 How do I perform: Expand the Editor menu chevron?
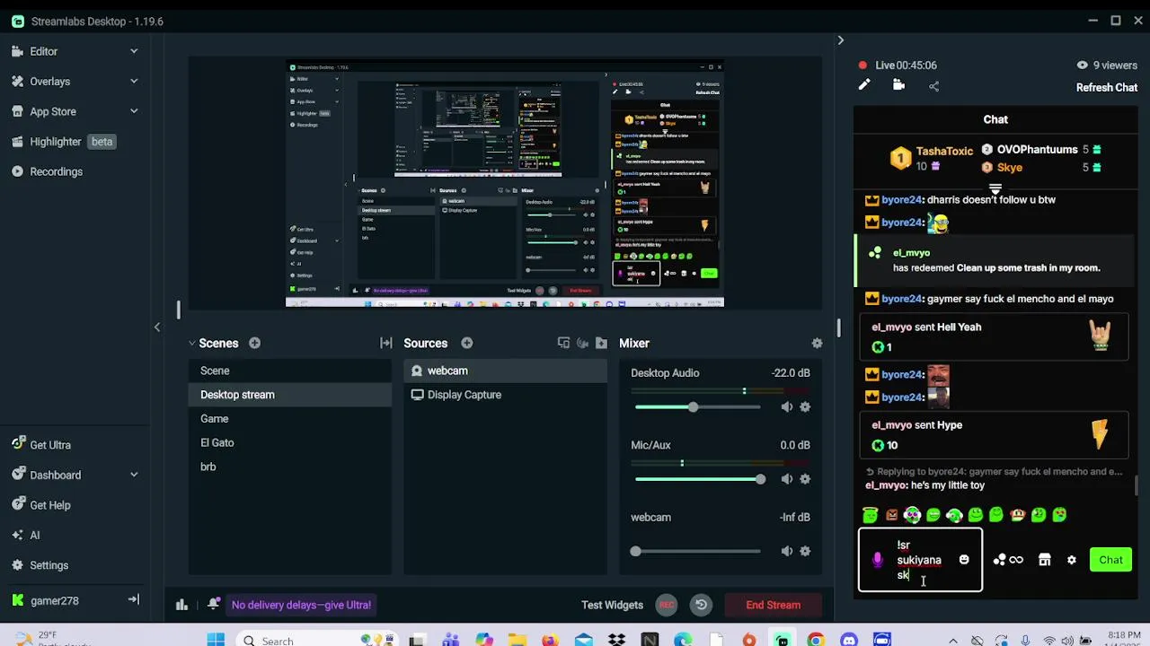134,51
